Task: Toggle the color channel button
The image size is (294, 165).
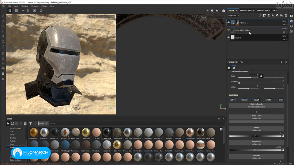Action: (x=232, y=100)
